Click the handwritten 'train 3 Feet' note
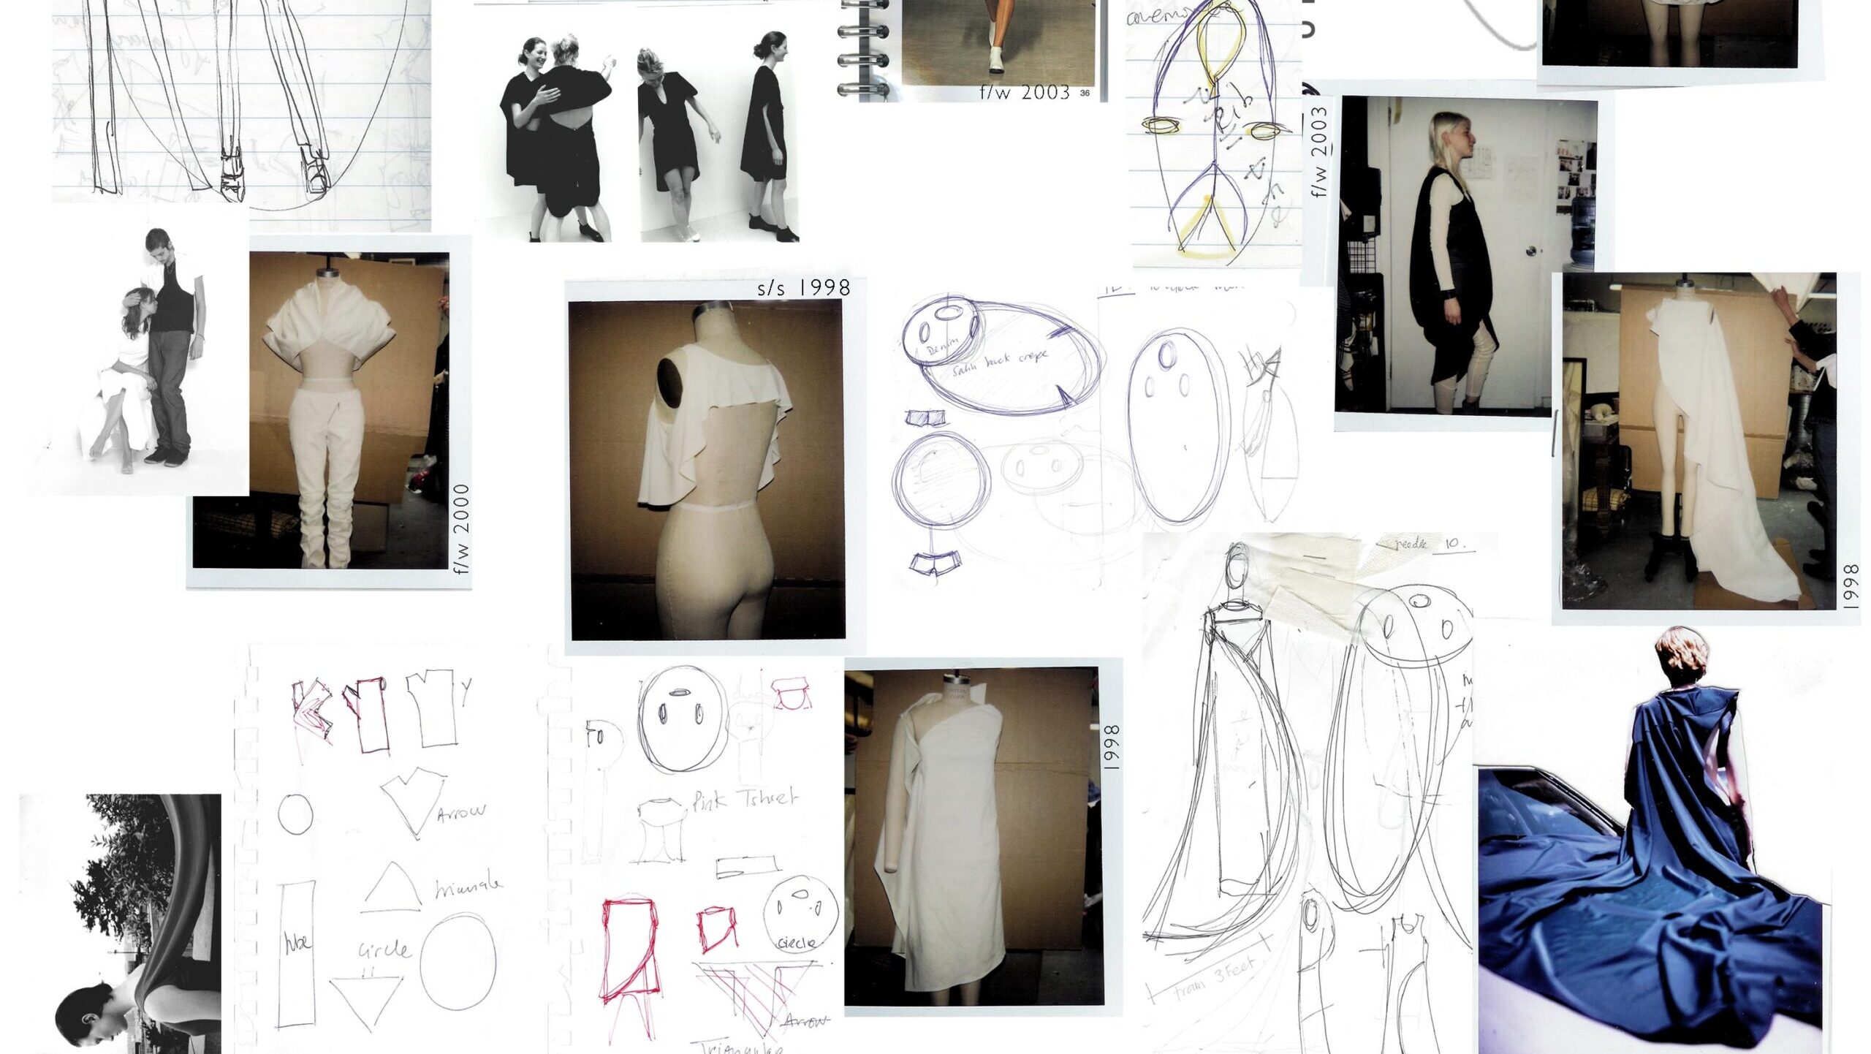The height and width of the screenshot is (1054, 1871). point(1215,979)
